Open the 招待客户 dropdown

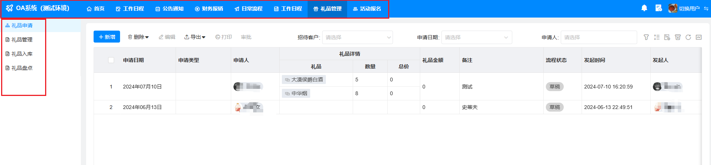click(x=357, y=37)
